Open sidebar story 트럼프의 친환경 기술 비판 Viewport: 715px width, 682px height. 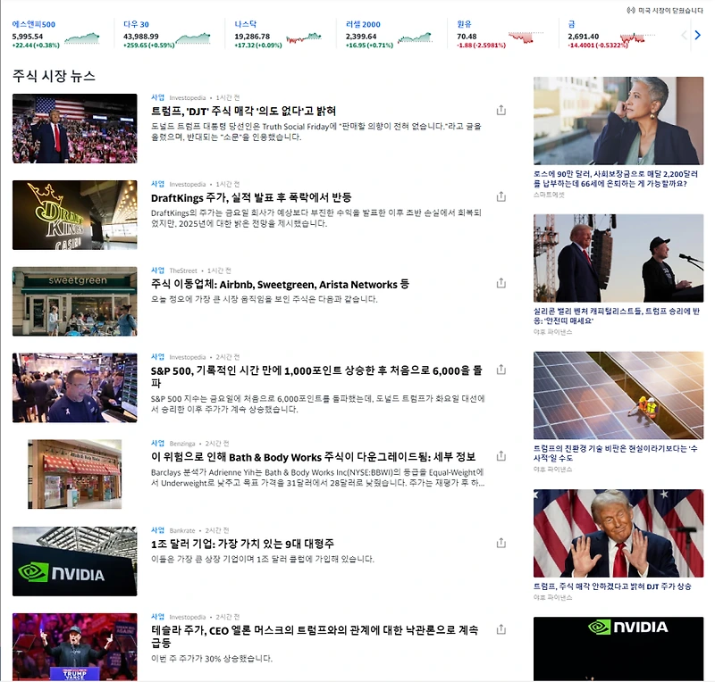coord(616,453)
